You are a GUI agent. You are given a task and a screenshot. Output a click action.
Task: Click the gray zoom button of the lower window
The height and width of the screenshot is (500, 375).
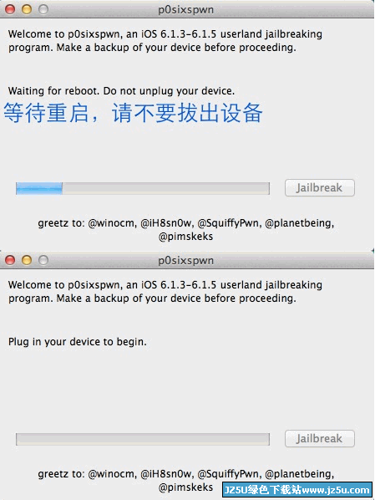coord(43,260)
